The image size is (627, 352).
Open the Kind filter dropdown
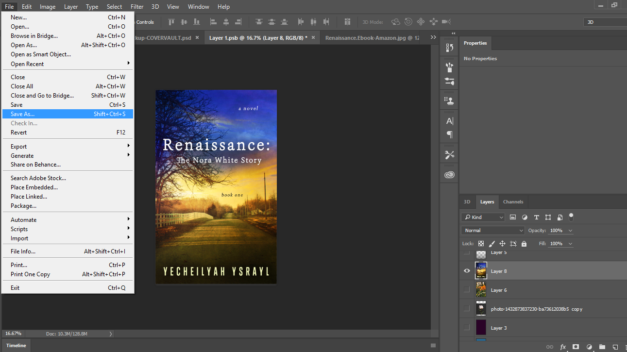[x=483, y=218]
